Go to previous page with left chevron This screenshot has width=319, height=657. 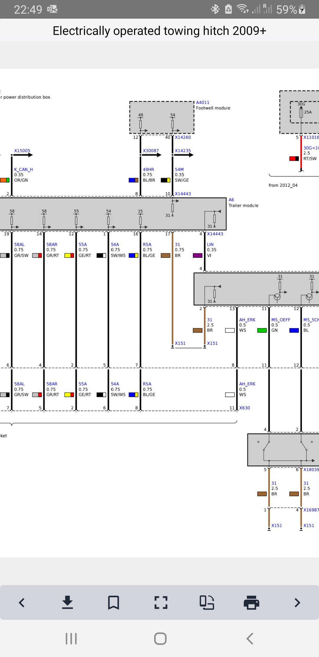pyautogui.click(x=22, y=603)
